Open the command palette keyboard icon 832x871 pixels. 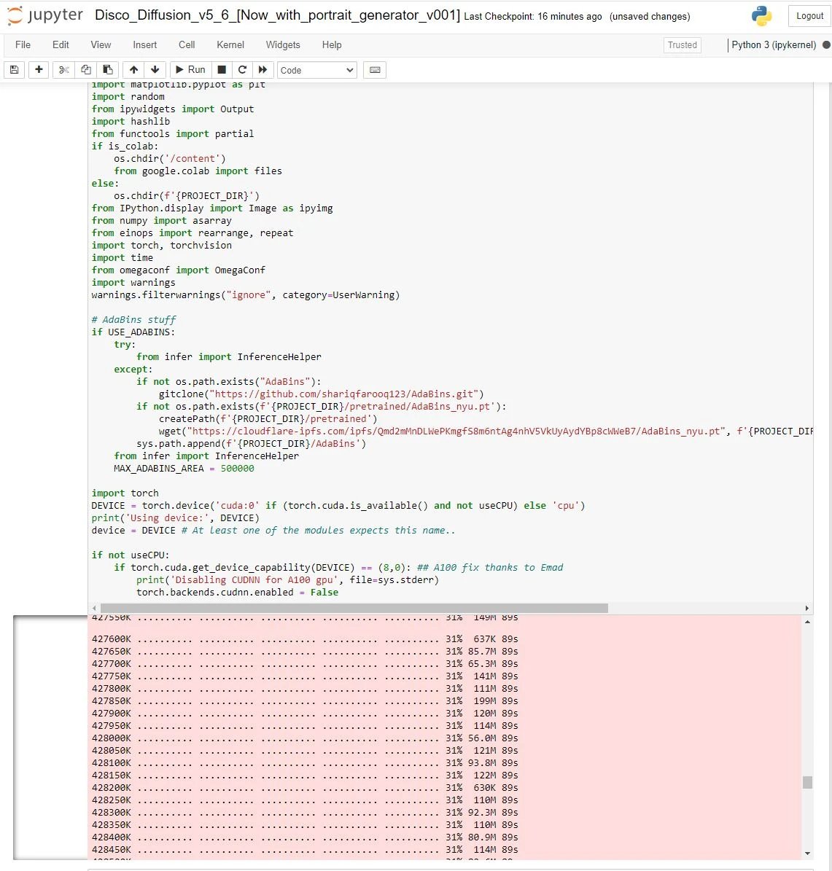click(375, 70)
